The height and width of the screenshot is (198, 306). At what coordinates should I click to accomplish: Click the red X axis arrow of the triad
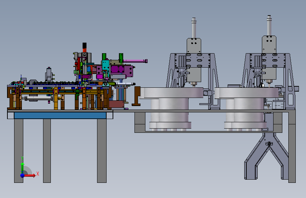tap(30, 175)
